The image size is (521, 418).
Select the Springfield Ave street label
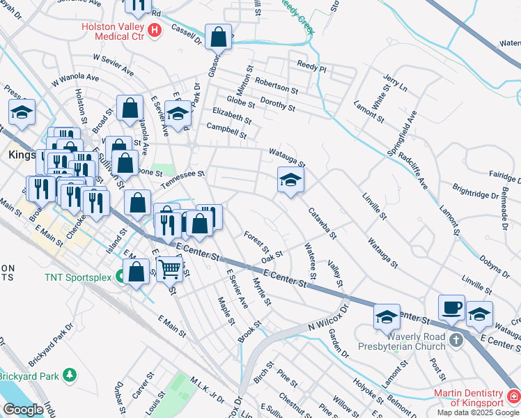click(402, 134)
